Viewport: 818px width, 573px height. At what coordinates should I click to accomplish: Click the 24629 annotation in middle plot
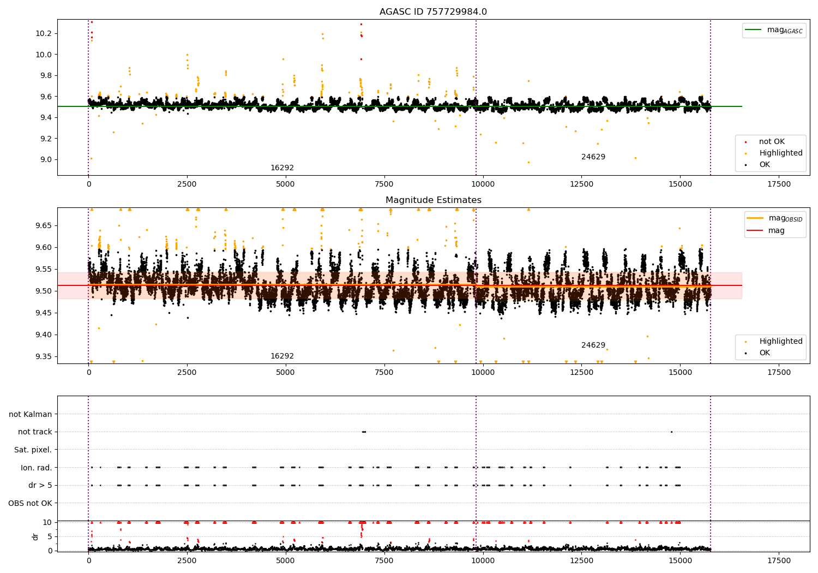(593, 345)
